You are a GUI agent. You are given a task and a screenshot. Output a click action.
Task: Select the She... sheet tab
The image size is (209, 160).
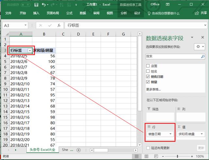68,150
